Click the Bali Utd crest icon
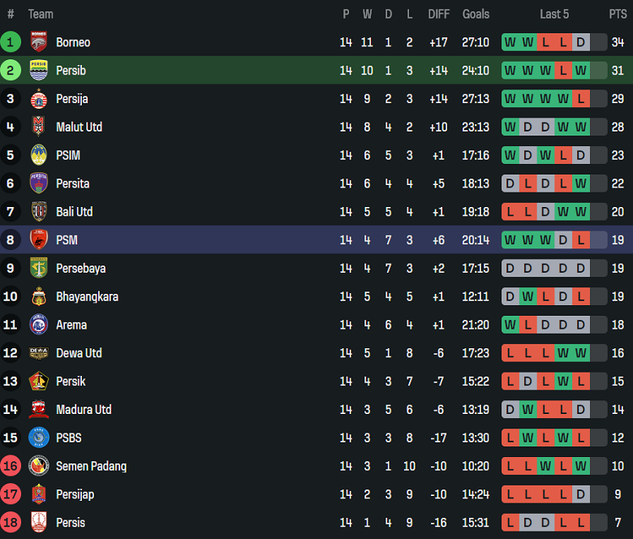 [x=38, y=212]
